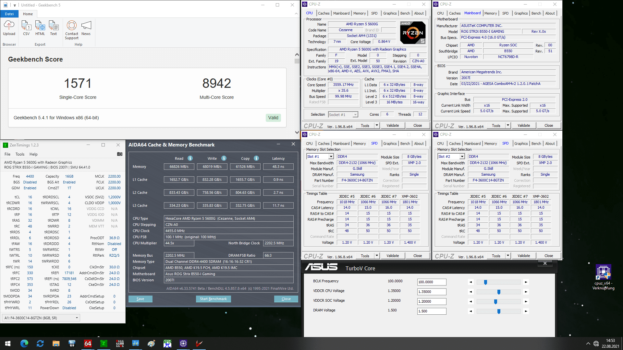Click the 1571 Single-Core Score value
This screenshot has height=350, width=623.
78,83
